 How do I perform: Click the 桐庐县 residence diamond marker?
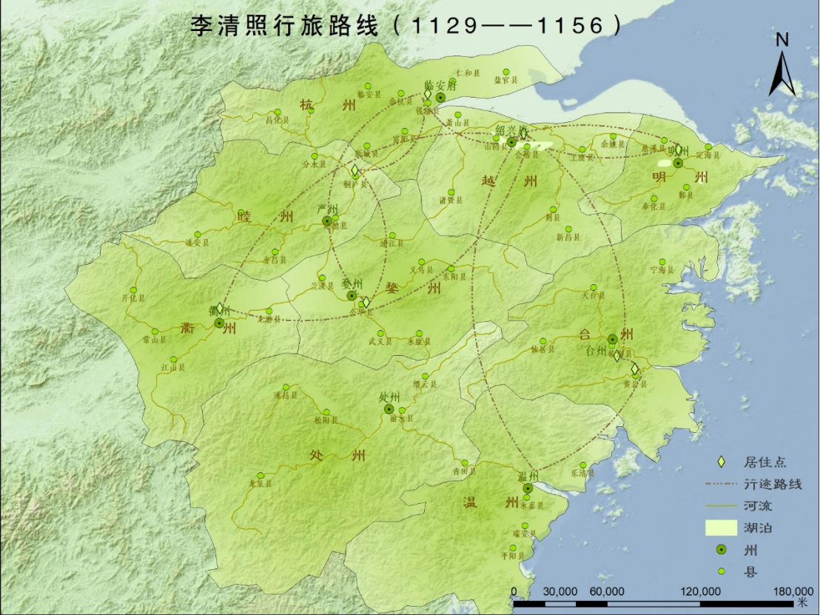pos(355,172)
